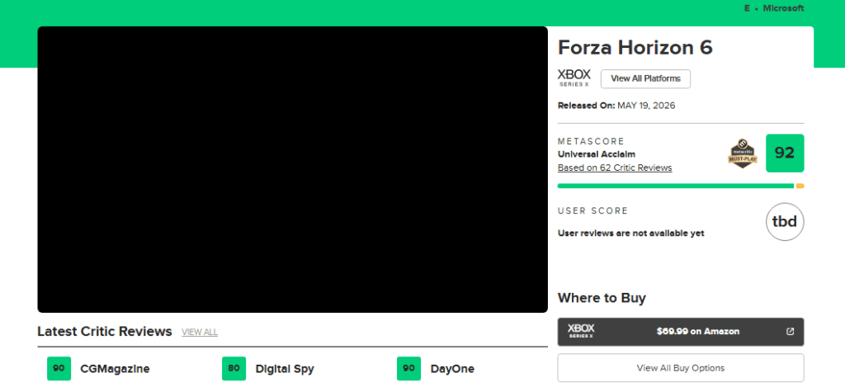
Task: Click the external link icon on Amazon button
Action: (790, 332)
